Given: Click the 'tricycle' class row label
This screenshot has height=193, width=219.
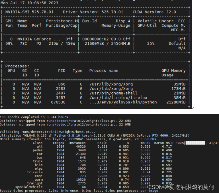Looking at the screenshot, I should pos(35,172).
